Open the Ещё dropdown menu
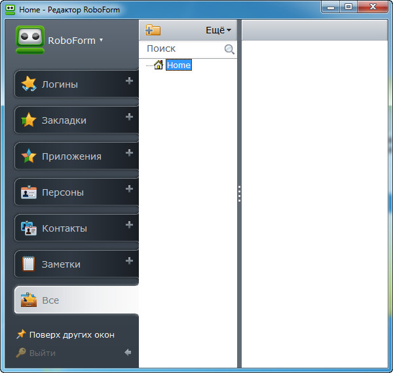The image size is (393, 373). [218, 30]
